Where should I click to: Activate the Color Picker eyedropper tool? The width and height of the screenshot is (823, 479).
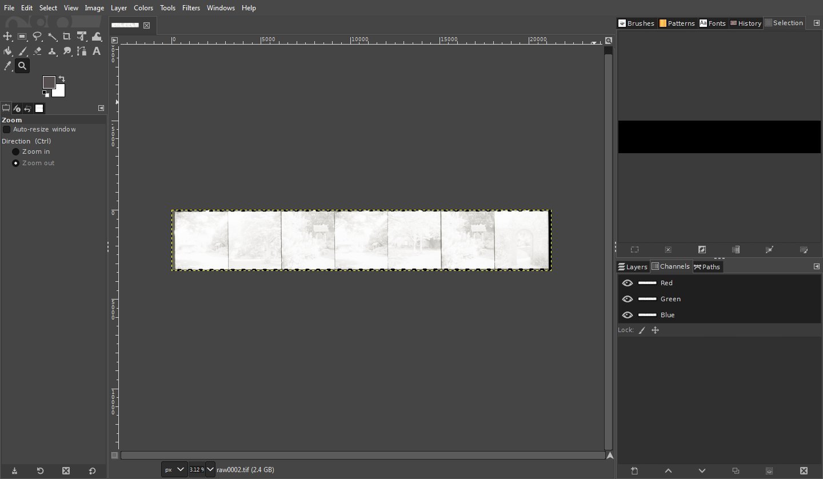pyautogui.click(x=7, y=66)
